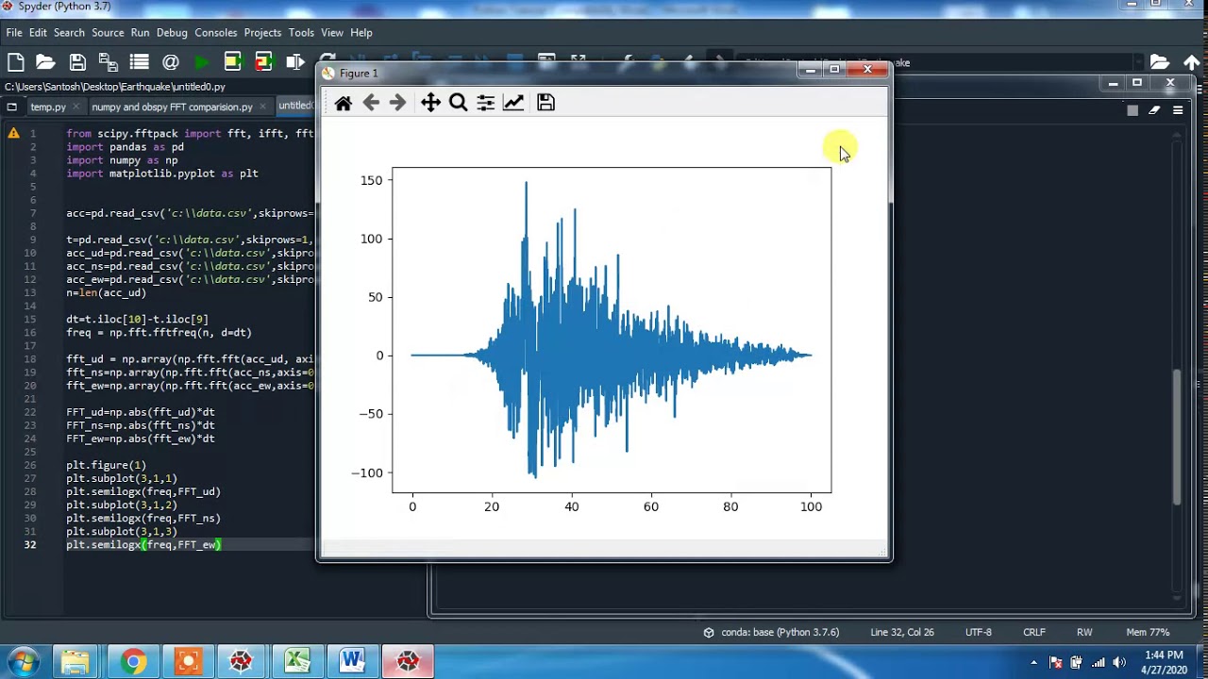Open file using folder icon in toolbar

[45, 62]
